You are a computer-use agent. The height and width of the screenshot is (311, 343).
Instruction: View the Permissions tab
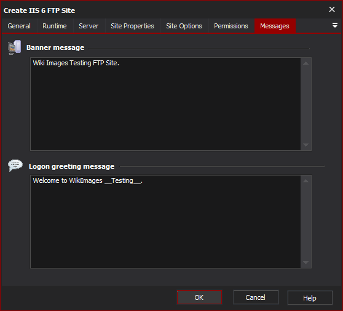point(231,26)
